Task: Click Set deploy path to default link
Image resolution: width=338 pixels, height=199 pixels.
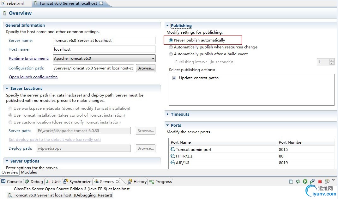Action: click(x=55, y=140)
